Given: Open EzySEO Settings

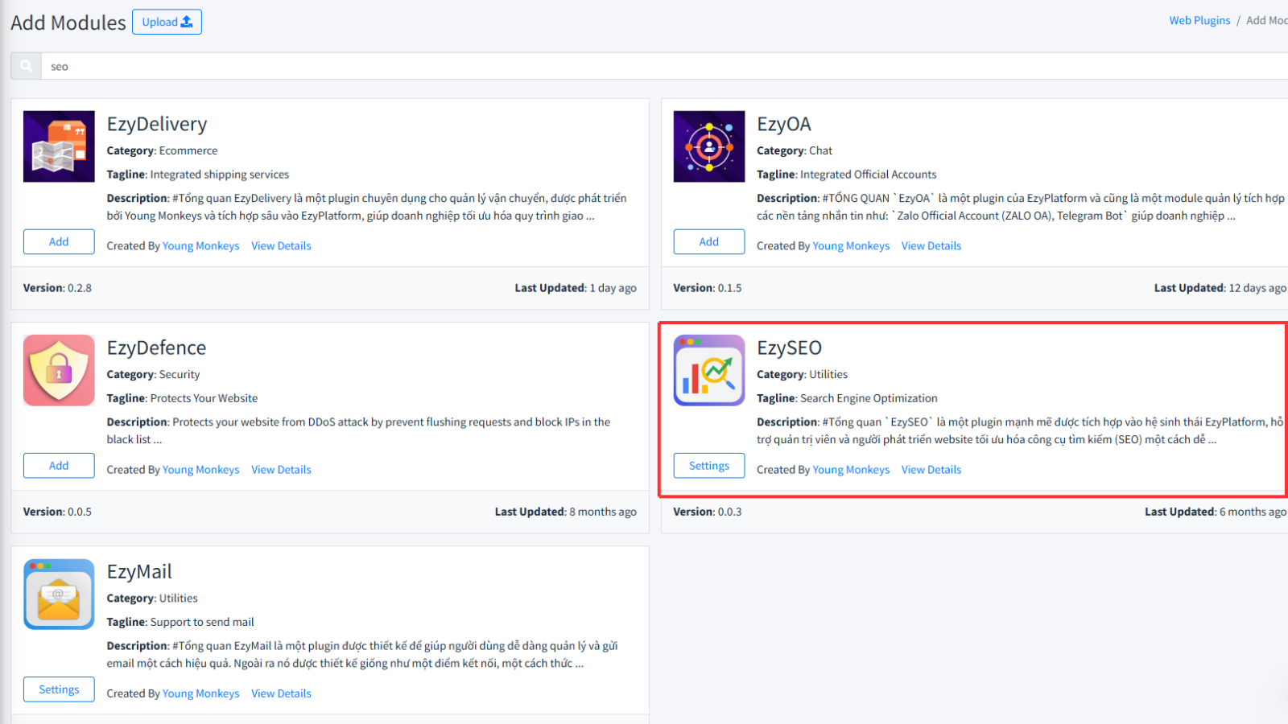Looking at the screenshot, I should click(709, 465).
